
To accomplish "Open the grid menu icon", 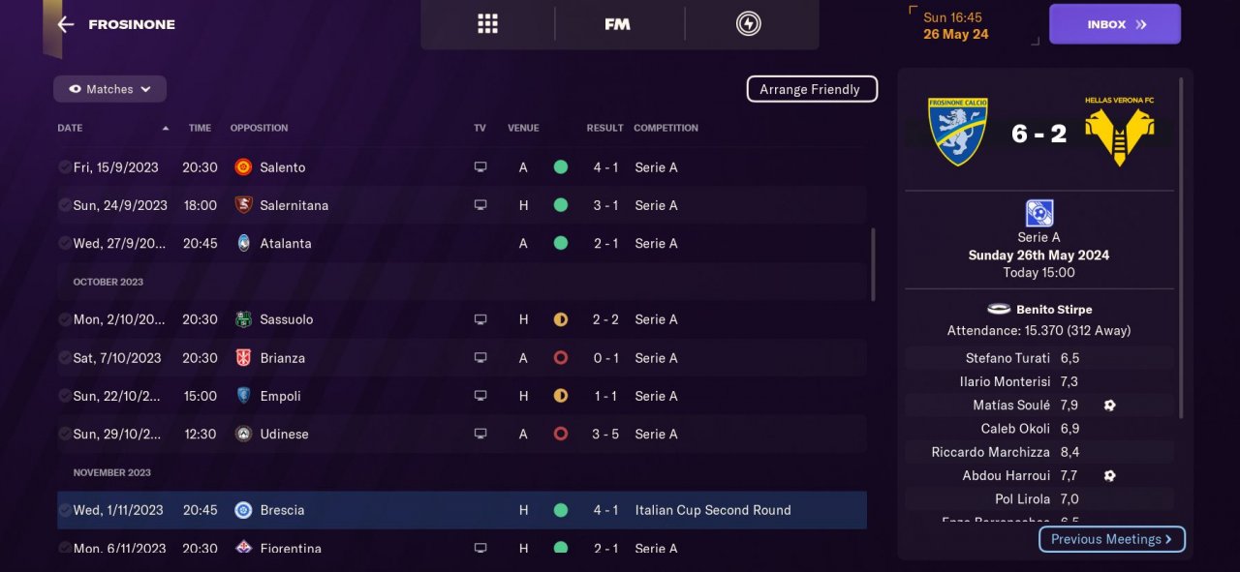I will (487, 24).
